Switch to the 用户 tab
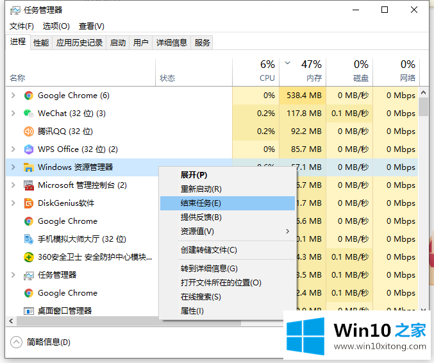This screenshot has height=363, width=434. pos(141,43)
